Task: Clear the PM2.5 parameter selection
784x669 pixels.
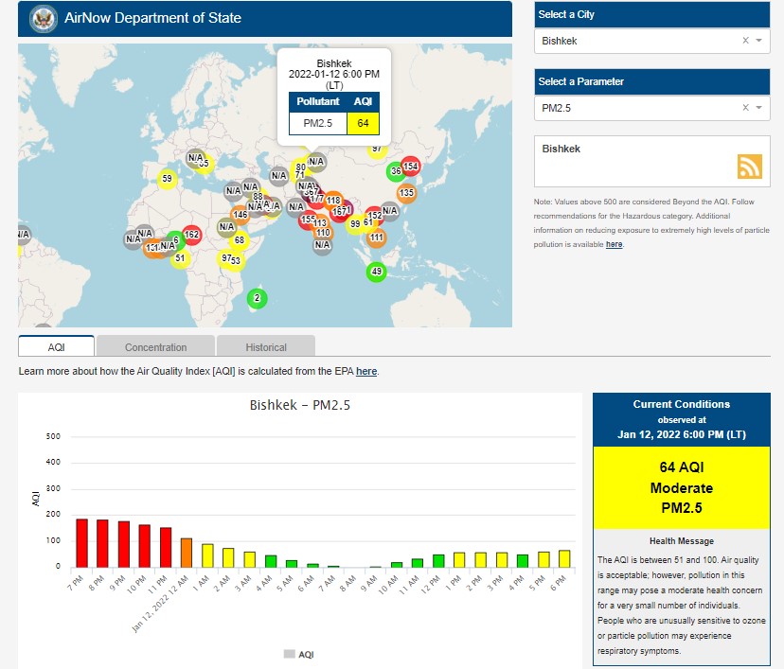Action: click(745, 108)
